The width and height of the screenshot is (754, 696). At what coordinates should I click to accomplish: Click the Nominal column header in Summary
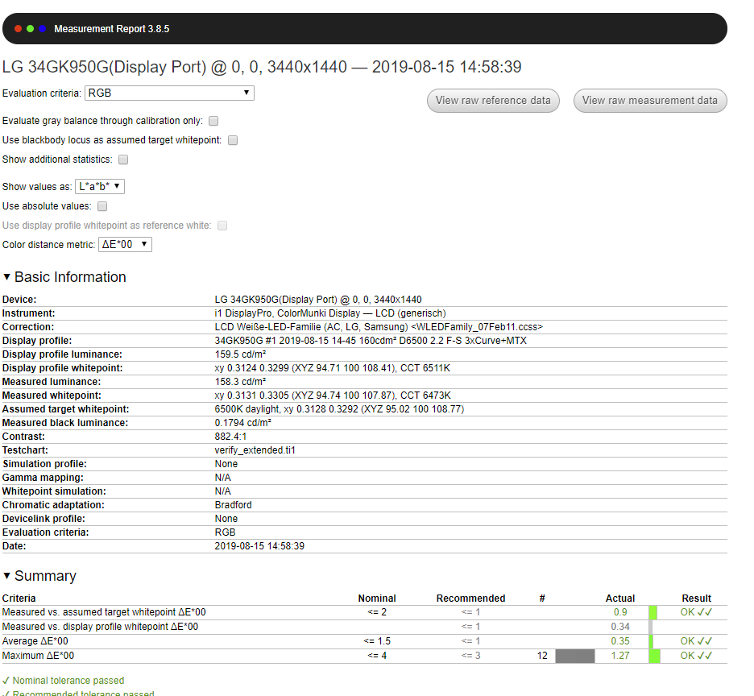(x=377, y=599)
